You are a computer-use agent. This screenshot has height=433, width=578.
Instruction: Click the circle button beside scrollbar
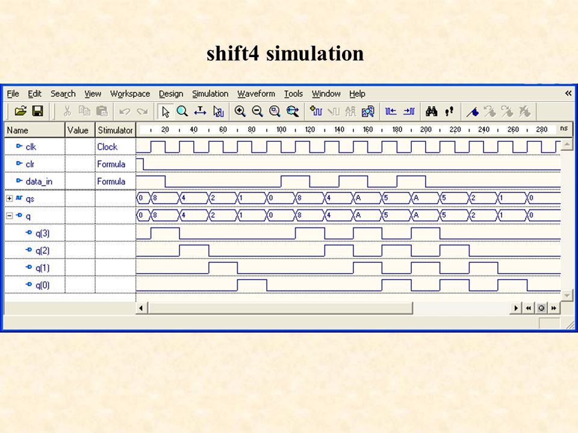click(x=541, y=308)
